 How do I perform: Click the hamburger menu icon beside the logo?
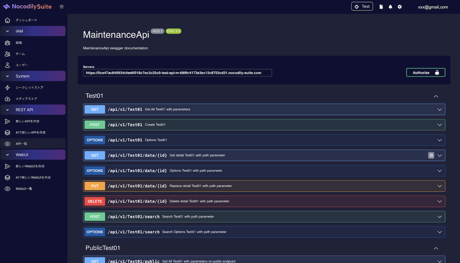(61, 7)
